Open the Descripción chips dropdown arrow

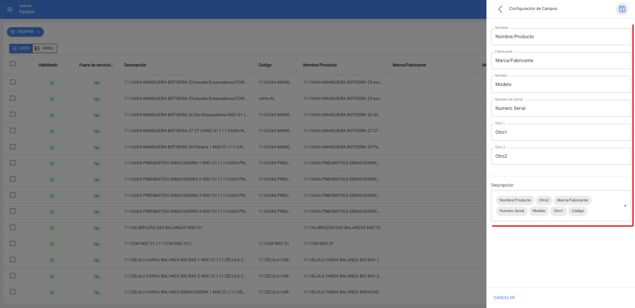625,206
